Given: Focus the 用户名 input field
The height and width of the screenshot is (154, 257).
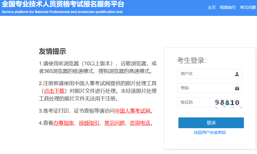Looking at the screenshot, I should (206, 74).
